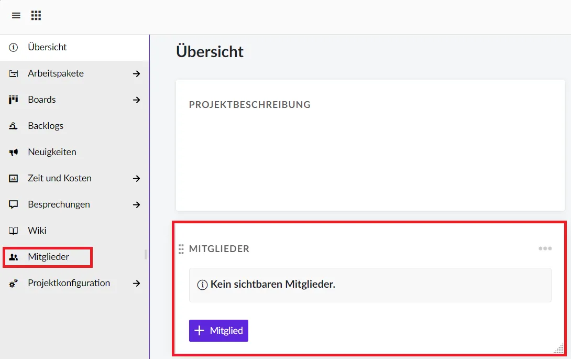The width and height of the screenshot is (571, 359).
Task: Click the Neuigkeiten megaphone icon
Action: click(14, 152)
